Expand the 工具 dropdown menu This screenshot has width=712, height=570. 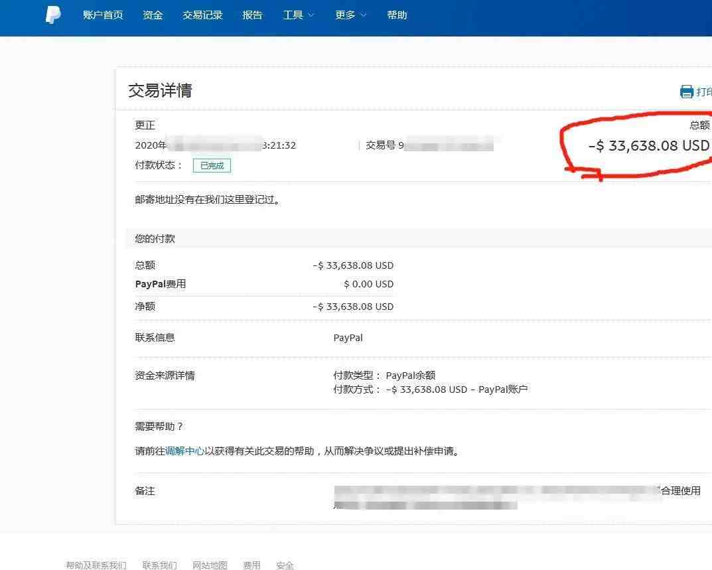[299, 15]
